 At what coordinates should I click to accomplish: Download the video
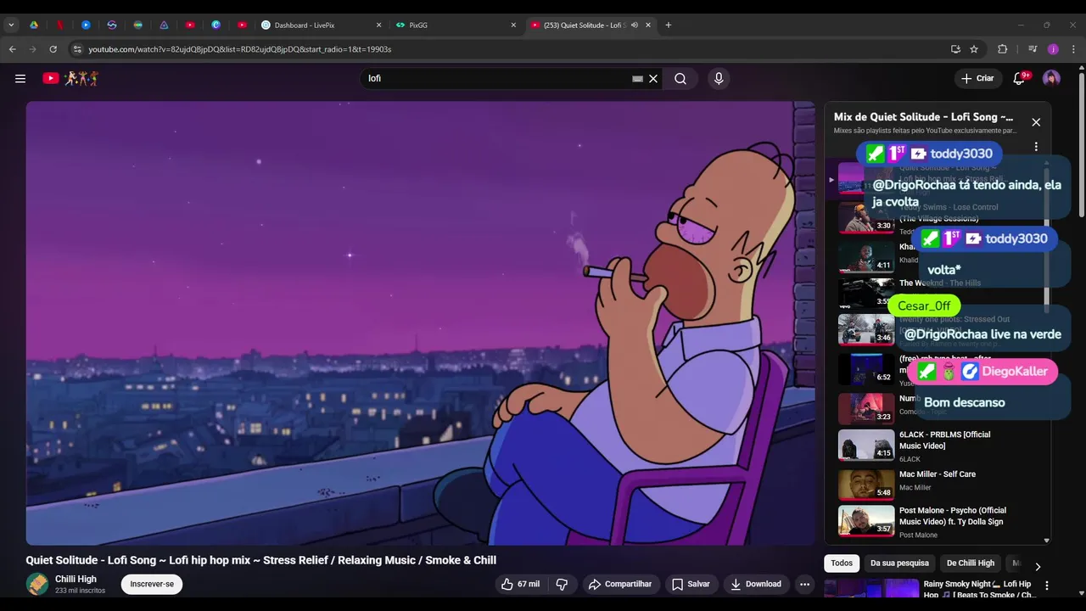755,584
